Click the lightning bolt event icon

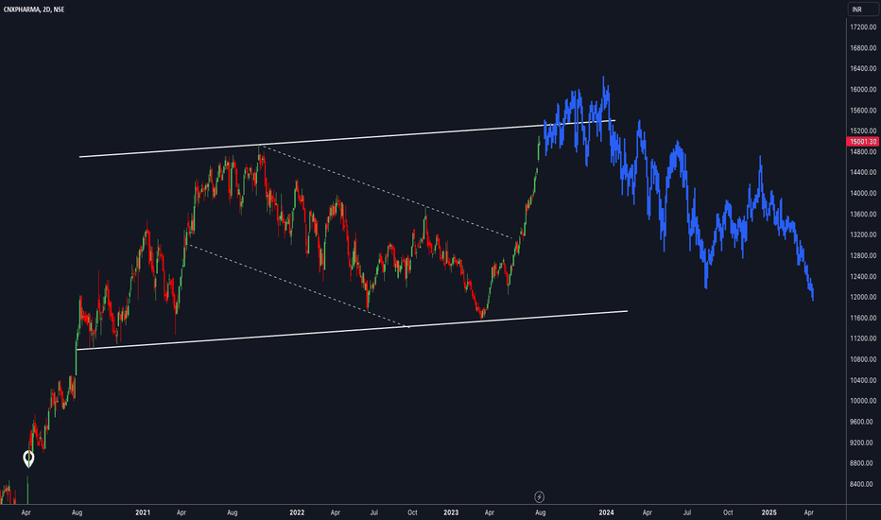[539, 497]
